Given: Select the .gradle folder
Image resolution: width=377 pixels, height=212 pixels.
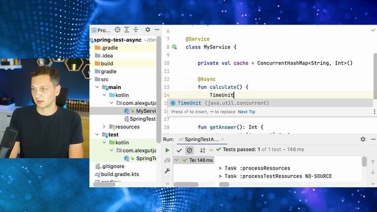Looking at the screenshot, I should [x=106, y=48].
